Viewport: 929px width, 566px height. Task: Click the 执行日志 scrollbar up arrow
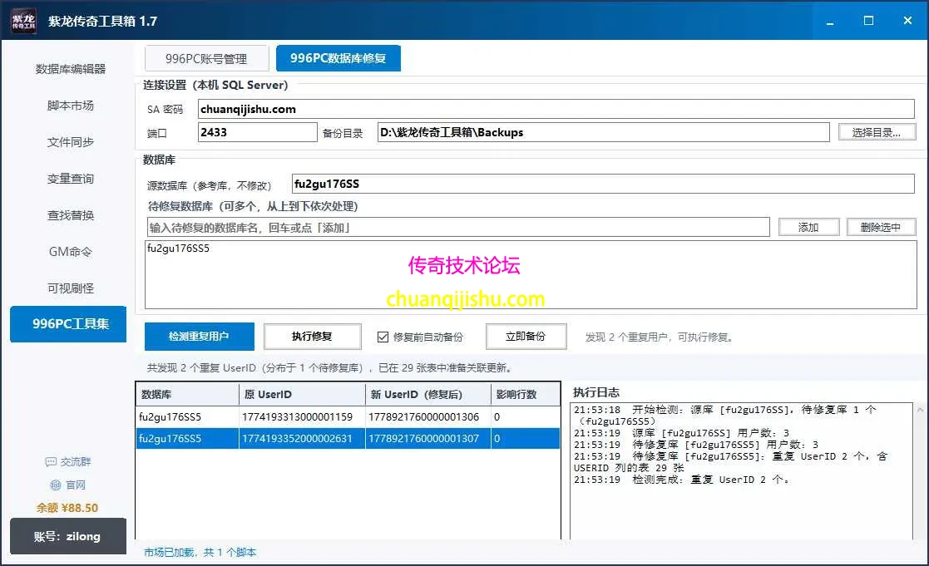[920, 410]
